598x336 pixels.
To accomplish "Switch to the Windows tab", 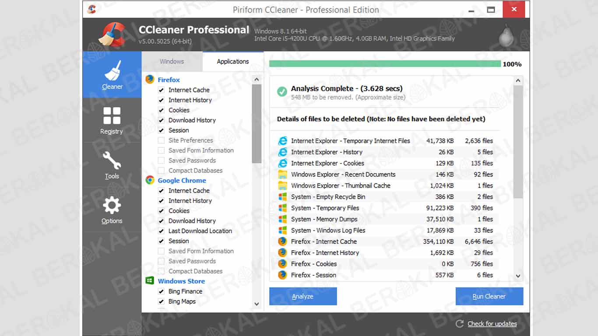I will (x=172, y=62).
